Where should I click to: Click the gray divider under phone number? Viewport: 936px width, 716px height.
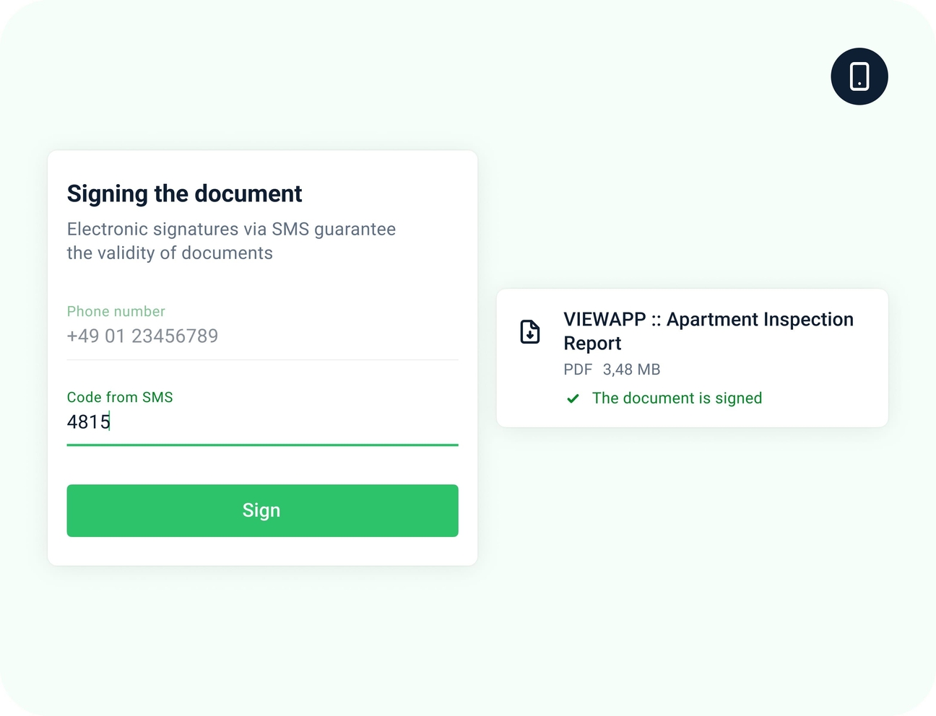(262, 359)
